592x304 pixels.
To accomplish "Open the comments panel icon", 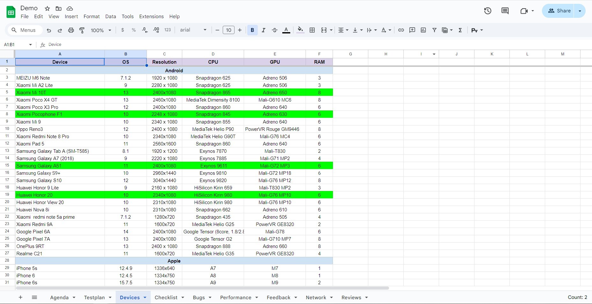I will point(505,11).
